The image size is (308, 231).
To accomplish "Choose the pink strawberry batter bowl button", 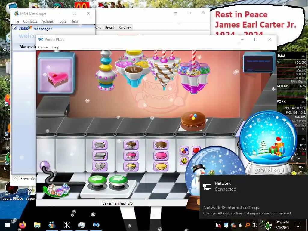I will [131, 156].
